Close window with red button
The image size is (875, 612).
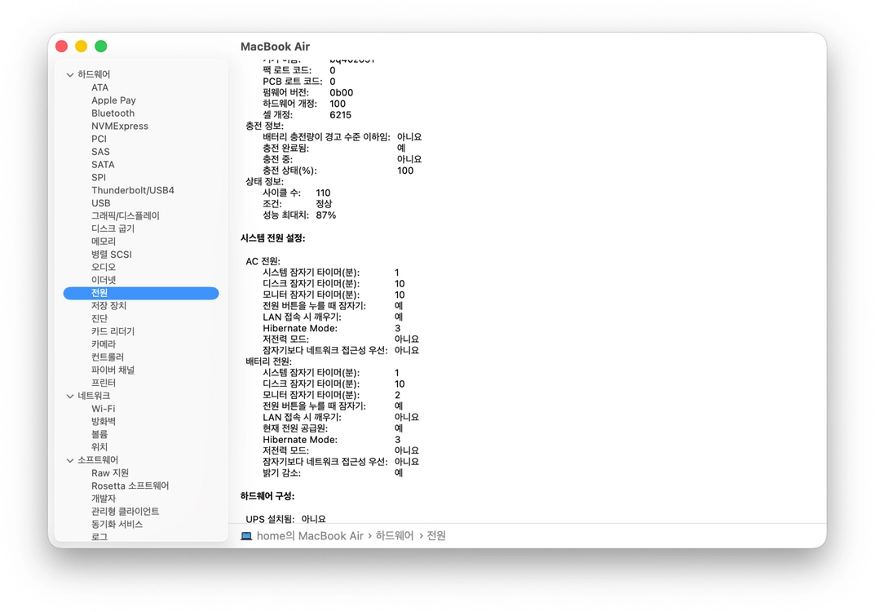tap(62, 47)
